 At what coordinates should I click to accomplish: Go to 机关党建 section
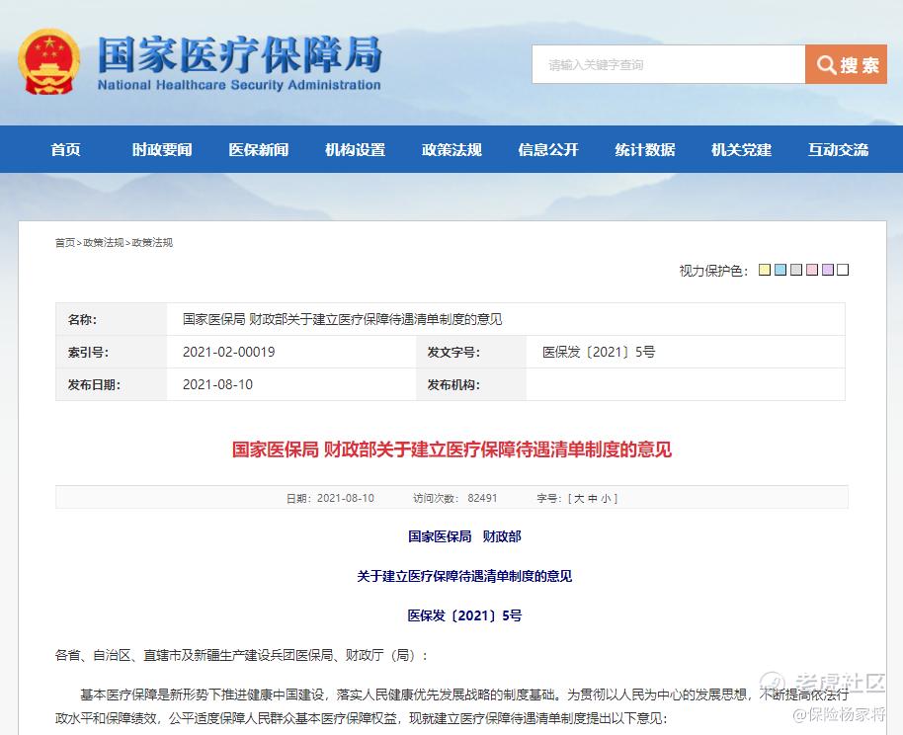[742, 150]
